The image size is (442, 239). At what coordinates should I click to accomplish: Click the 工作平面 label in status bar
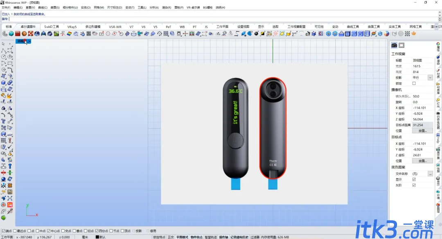[7, 237]
